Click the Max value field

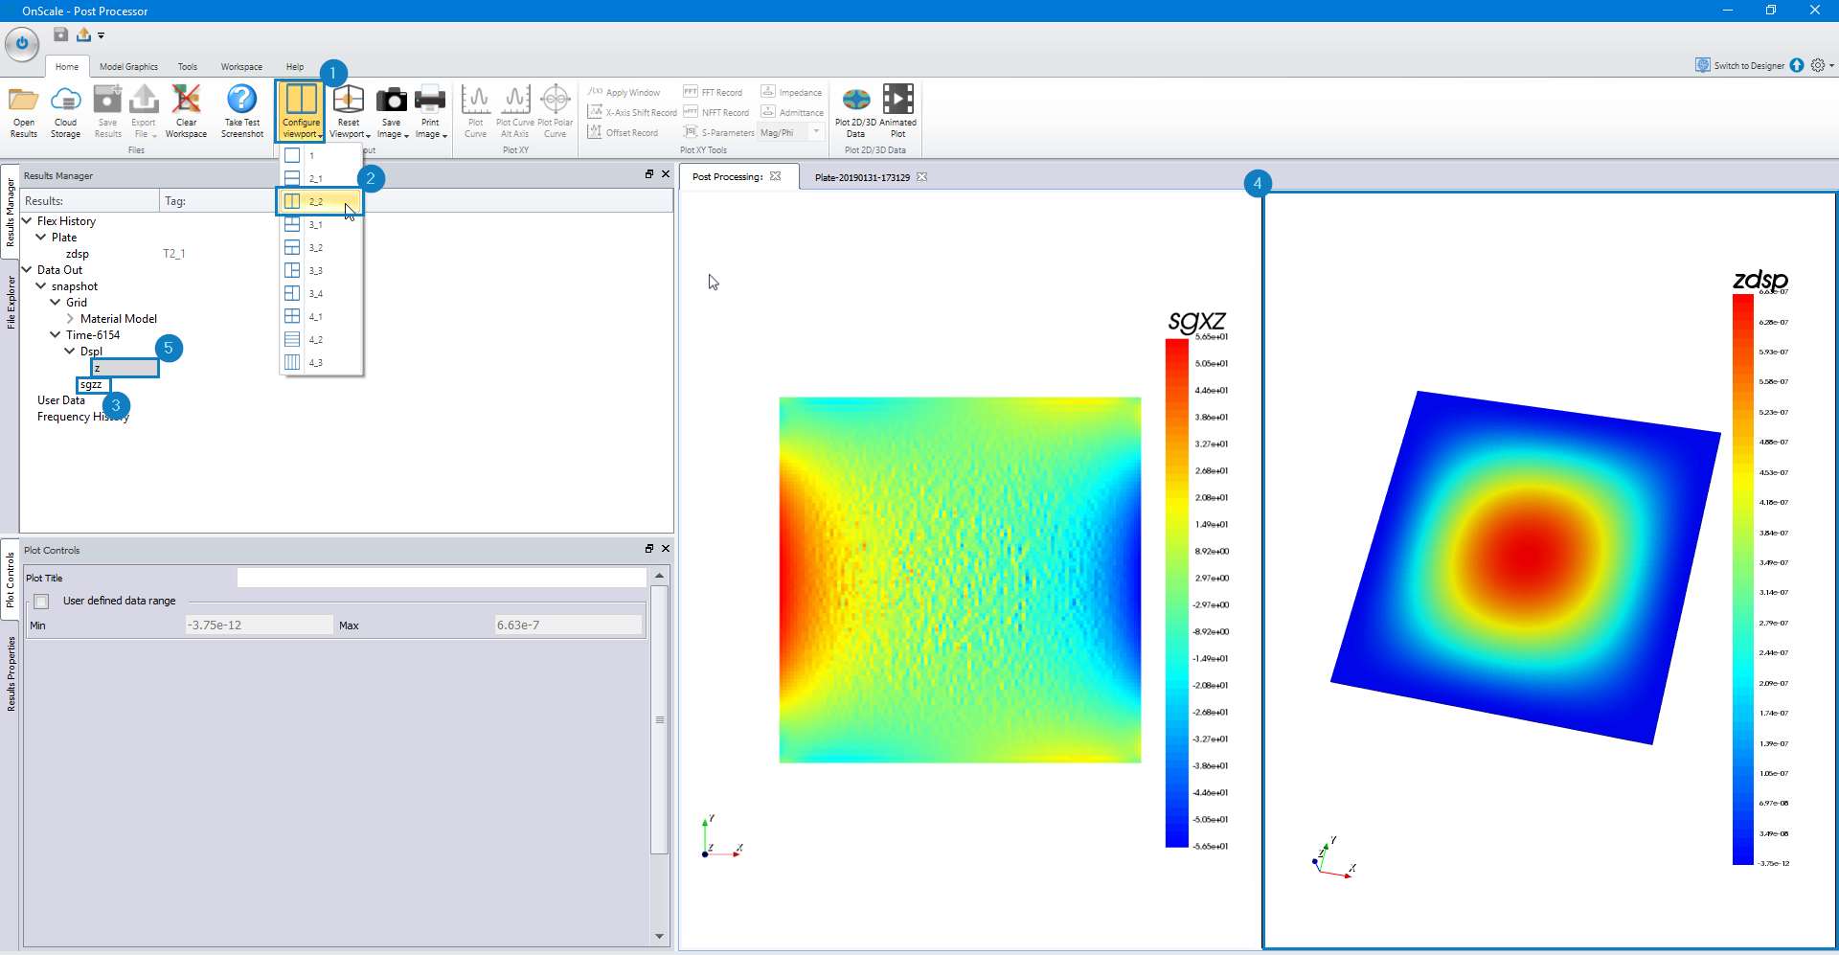tap(568, 625)
